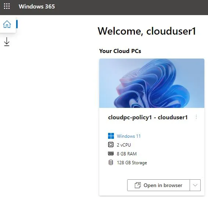The image size is (208, 197).
Task: Click the storage database icon
Action: pyautogui.click(x=111, y=162)
